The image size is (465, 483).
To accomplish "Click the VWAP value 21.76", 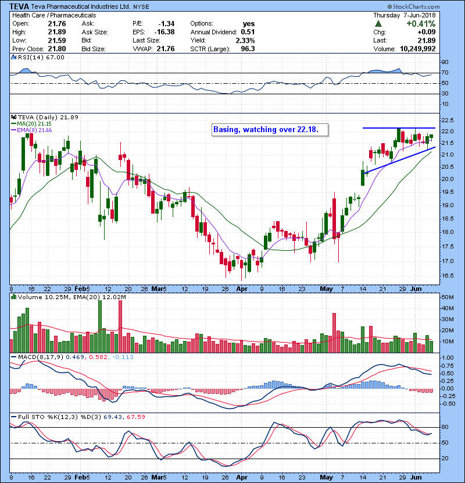I will (x=166, y=49).
